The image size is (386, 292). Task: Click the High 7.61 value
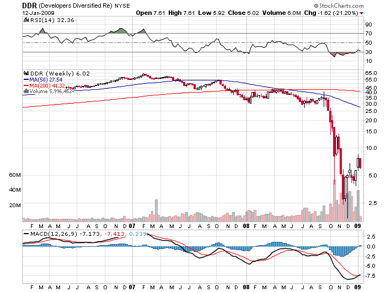[x=182, y=13]
